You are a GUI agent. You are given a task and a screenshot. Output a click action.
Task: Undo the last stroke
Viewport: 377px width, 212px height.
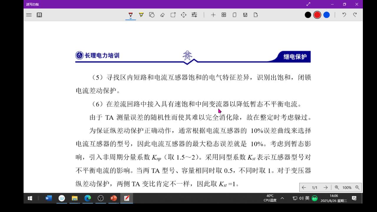point(344,15)
